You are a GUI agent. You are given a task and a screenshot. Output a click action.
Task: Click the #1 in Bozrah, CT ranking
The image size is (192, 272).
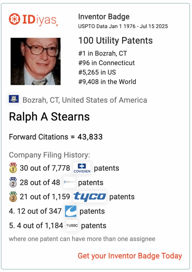click(103, 53)
